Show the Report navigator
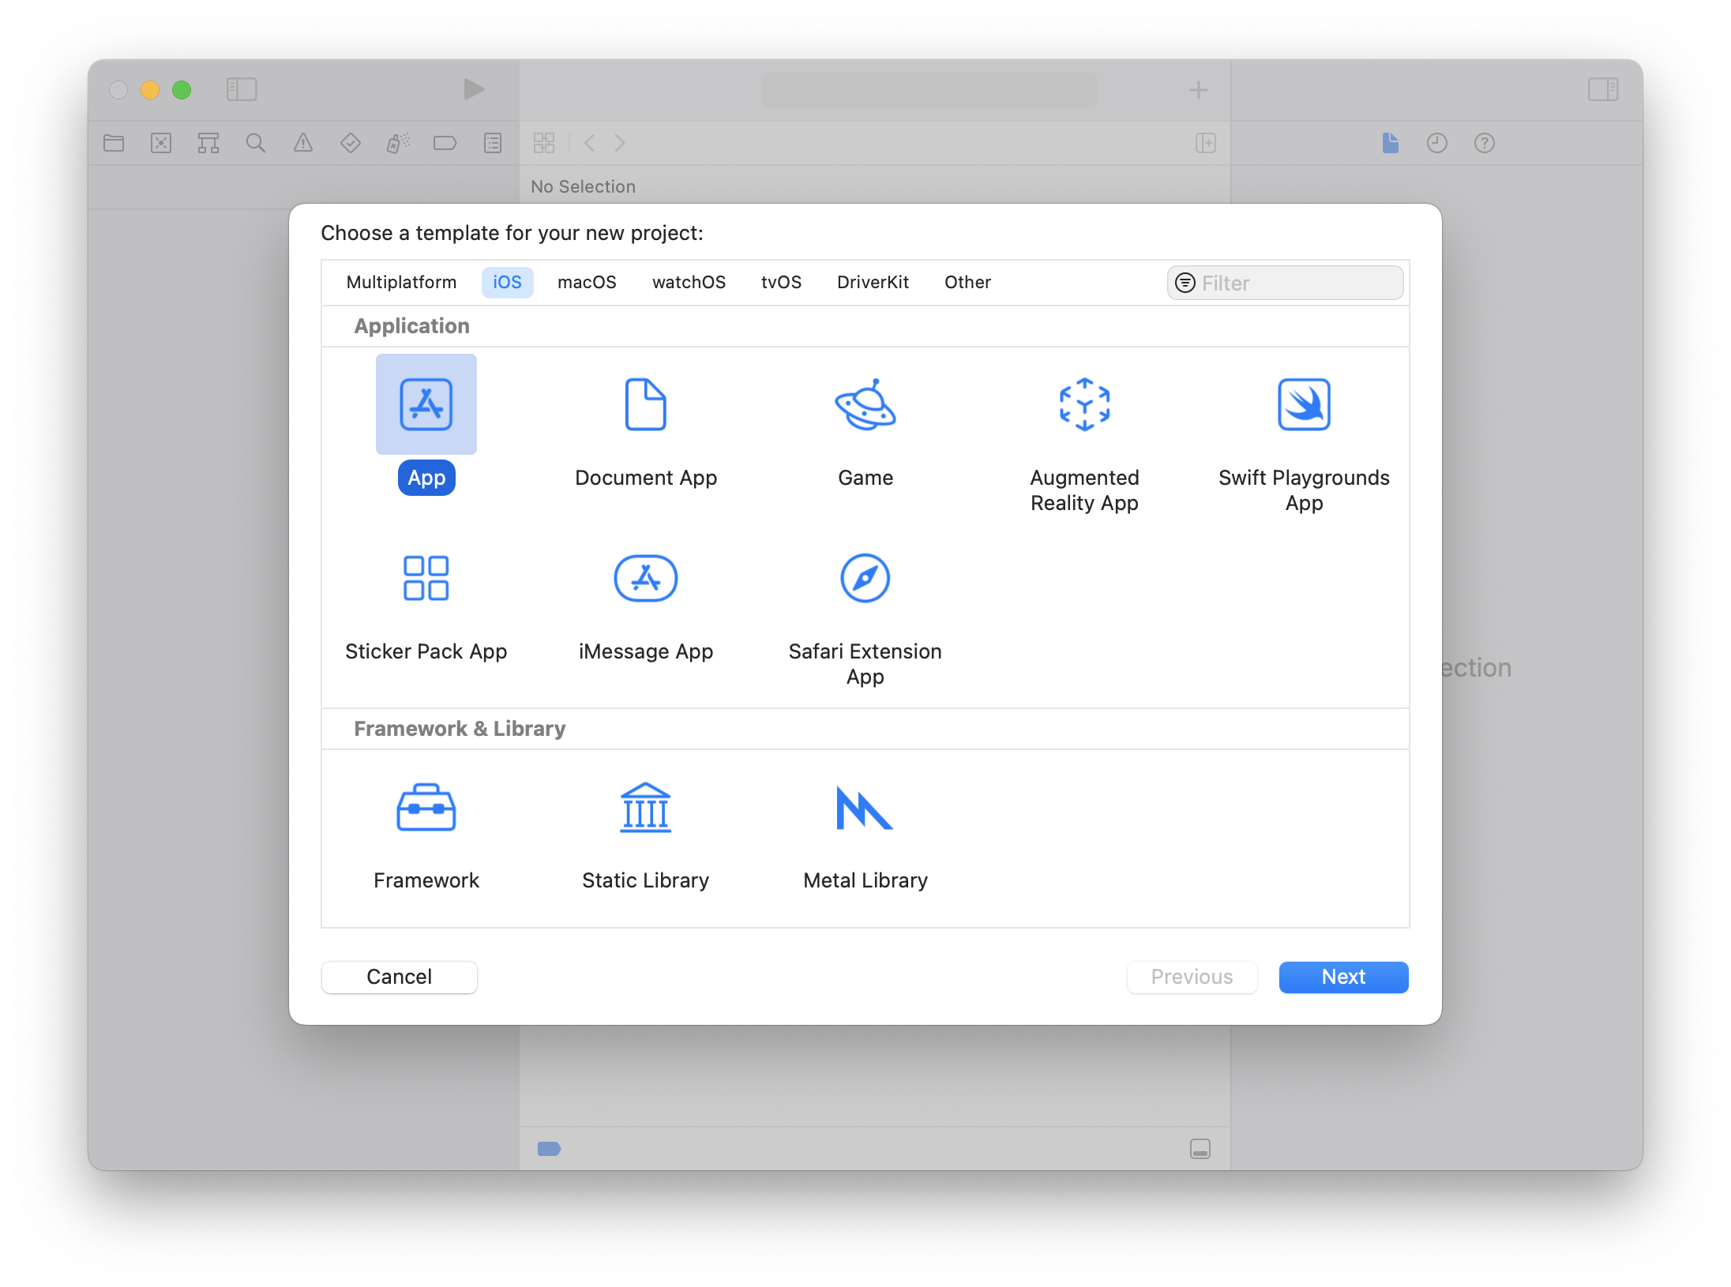 click(493, 143)
